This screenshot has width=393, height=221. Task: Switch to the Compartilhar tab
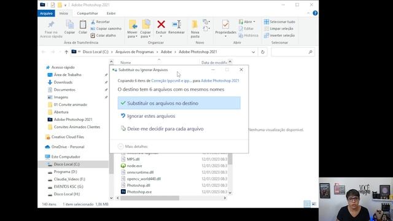click(87, 14)
